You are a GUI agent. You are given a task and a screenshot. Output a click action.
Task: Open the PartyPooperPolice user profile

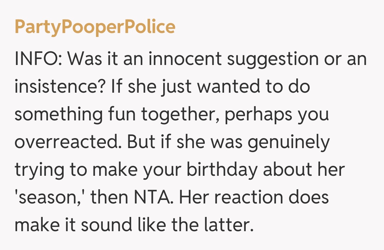pyautogui.click(x=95, y=27)
